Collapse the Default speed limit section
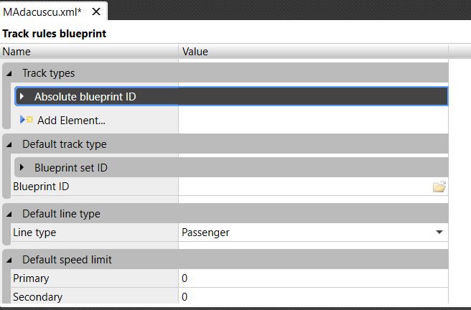The image size is (471, 310). tap(9, 260)
